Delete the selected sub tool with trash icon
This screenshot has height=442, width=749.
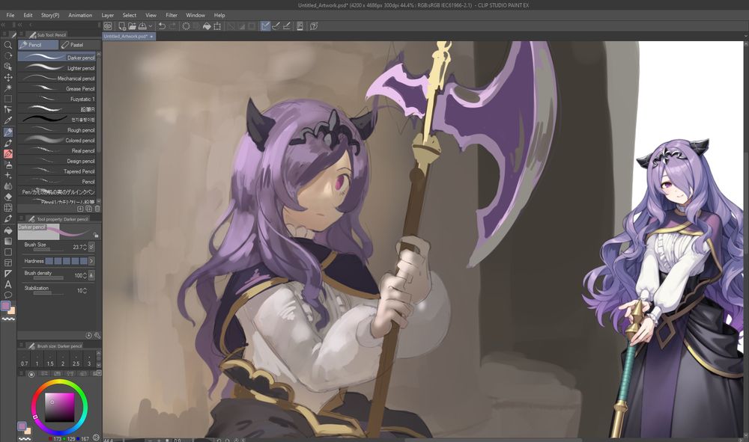coord(97,209)
